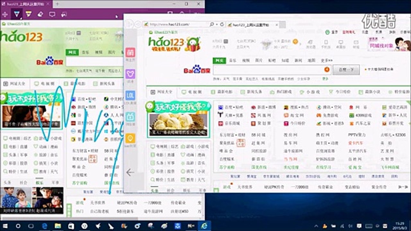Open File Explorer from the taskbar

pos(58,226)
